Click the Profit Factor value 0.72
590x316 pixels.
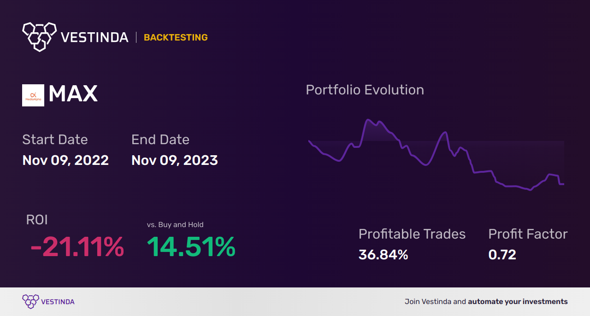(502, 254)
